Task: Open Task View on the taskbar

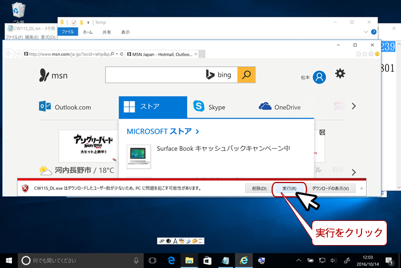Action: 152,261
